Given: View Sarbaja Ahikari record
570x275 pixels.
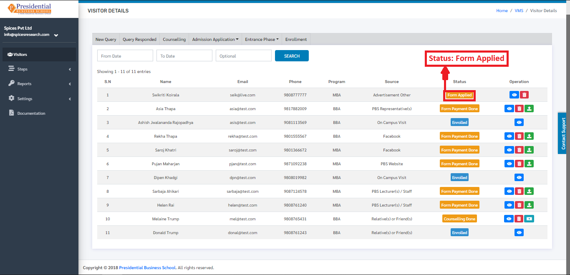Looking at the screenshot, I should point(509,191).
